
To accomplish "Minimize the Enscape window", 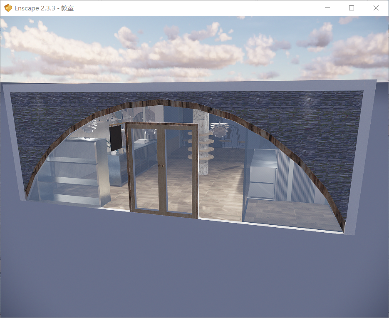I will click(327, 8).
